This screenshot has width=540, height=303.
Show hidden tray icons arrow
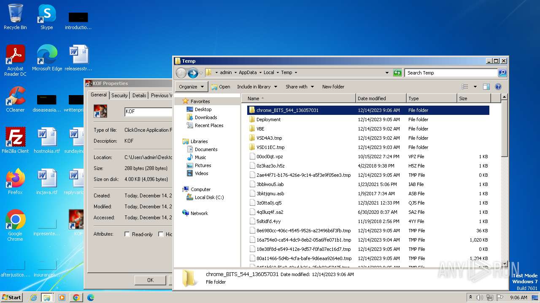[x=470, y=297]
